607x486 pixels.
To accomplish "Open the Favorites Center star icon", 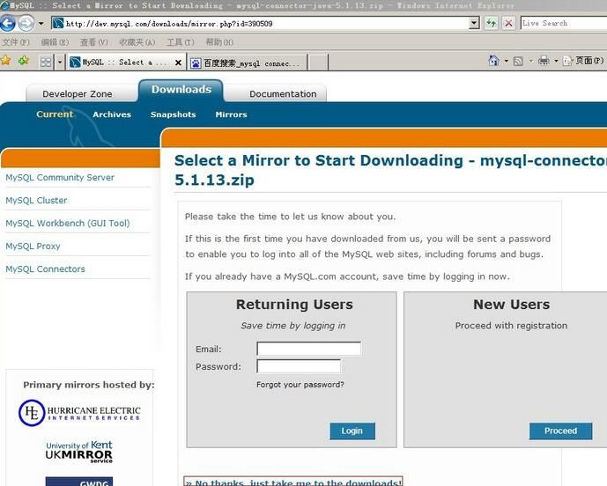I will coord(6,61).
